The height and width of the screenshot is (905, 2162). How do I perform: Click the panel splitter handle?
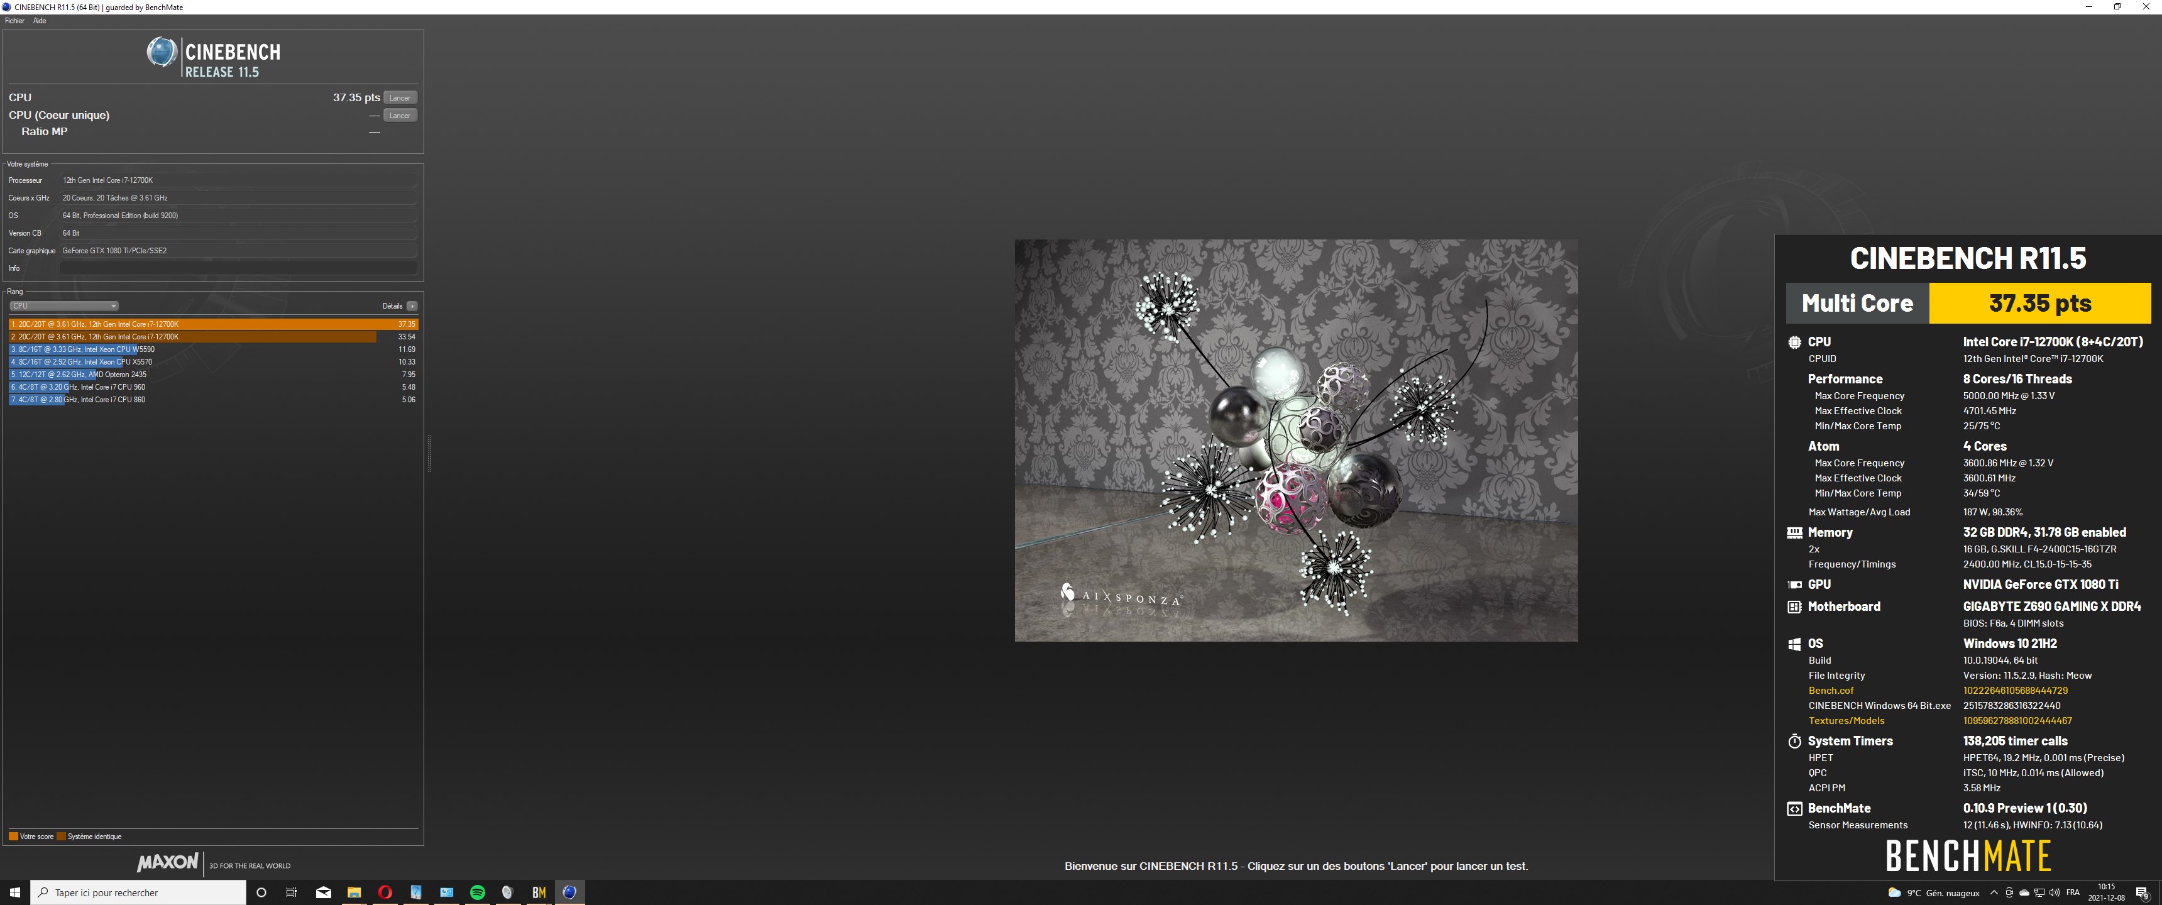tap(430, 453)
